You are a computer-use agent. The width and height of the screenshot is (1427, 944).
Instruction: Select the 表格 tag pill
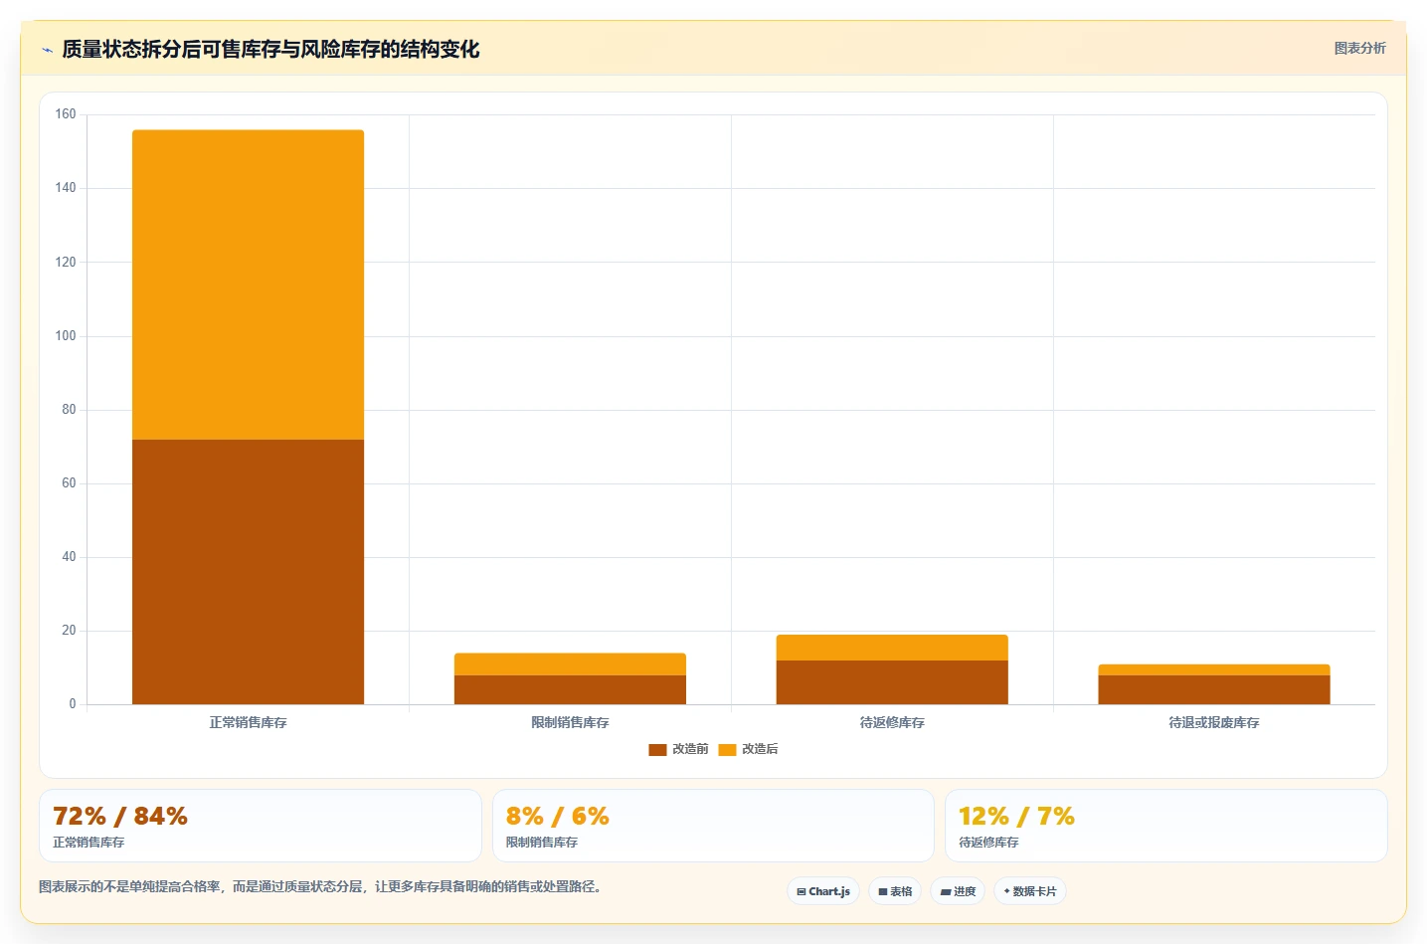[x=895, y=891]
